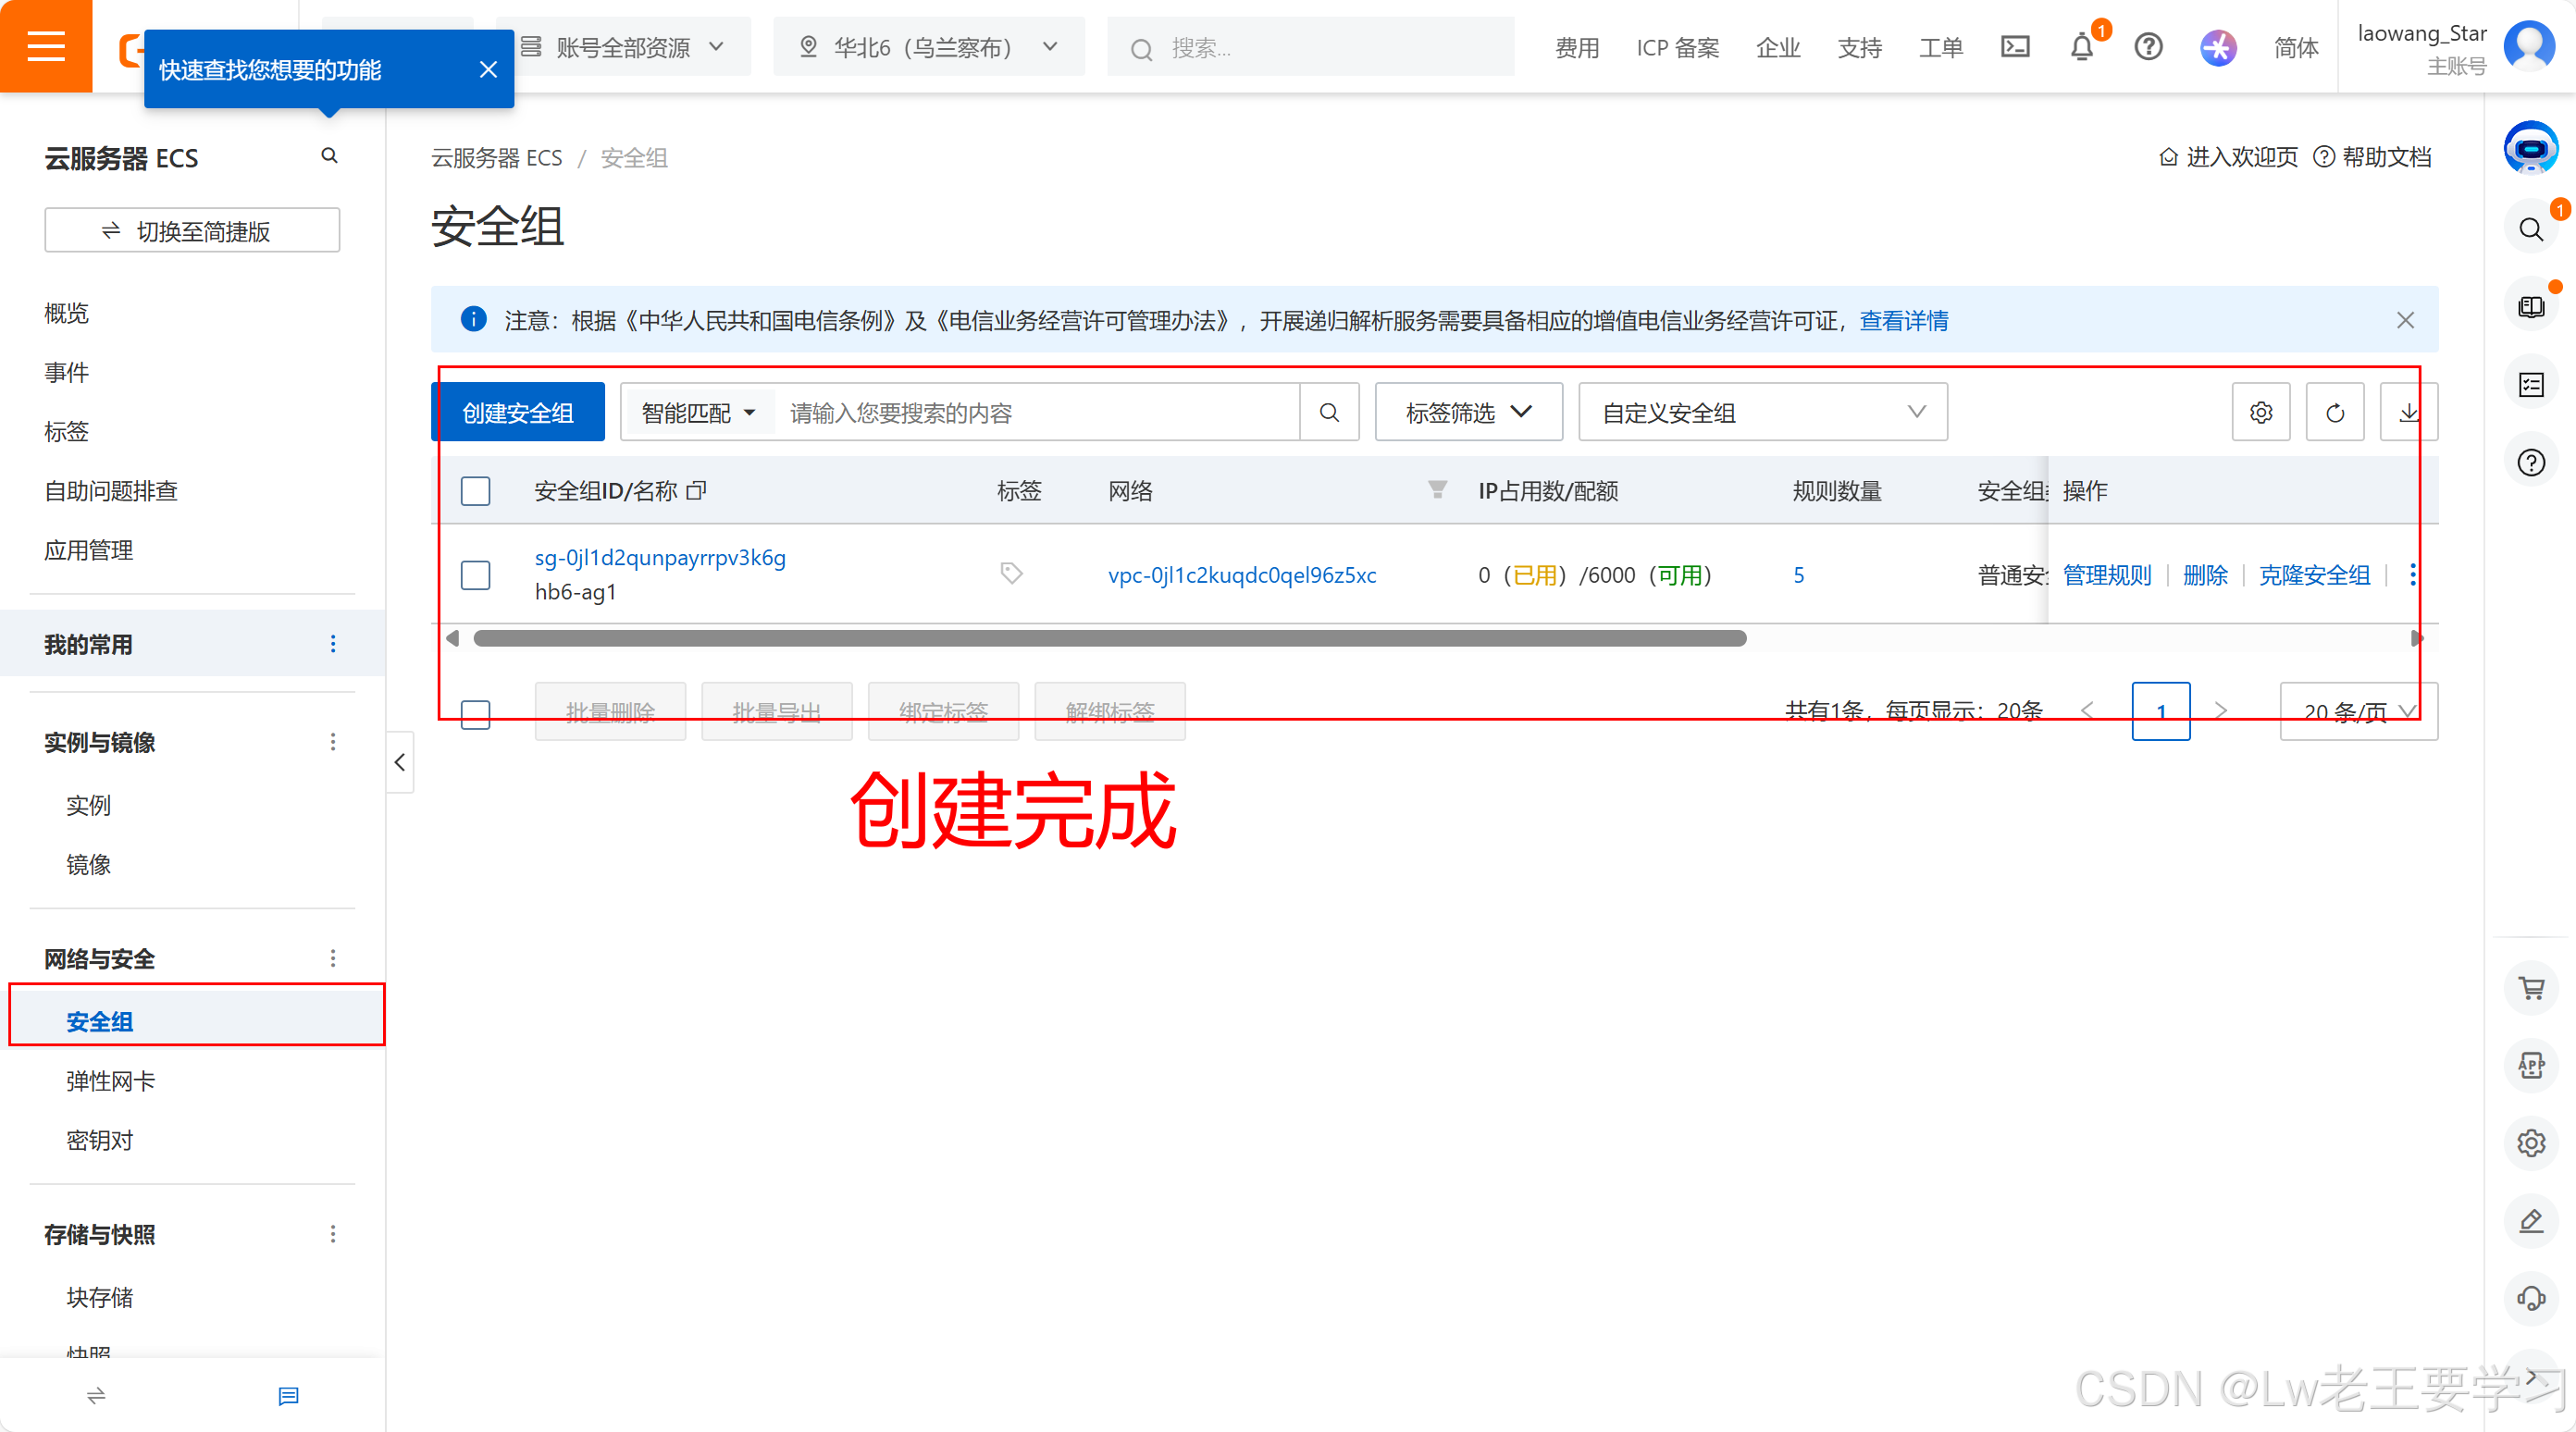Open the hamburger main menu

click(x=46, y=46)
